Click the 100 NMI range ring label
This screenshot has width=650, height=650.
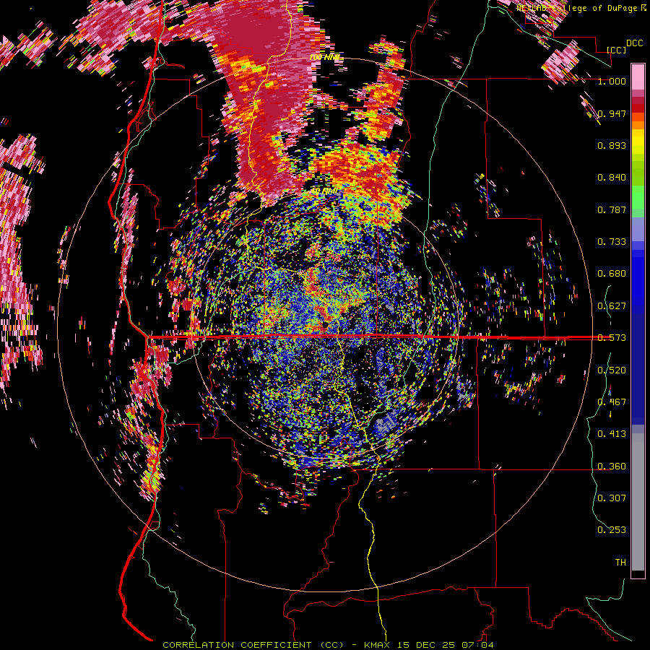point(325,57)
